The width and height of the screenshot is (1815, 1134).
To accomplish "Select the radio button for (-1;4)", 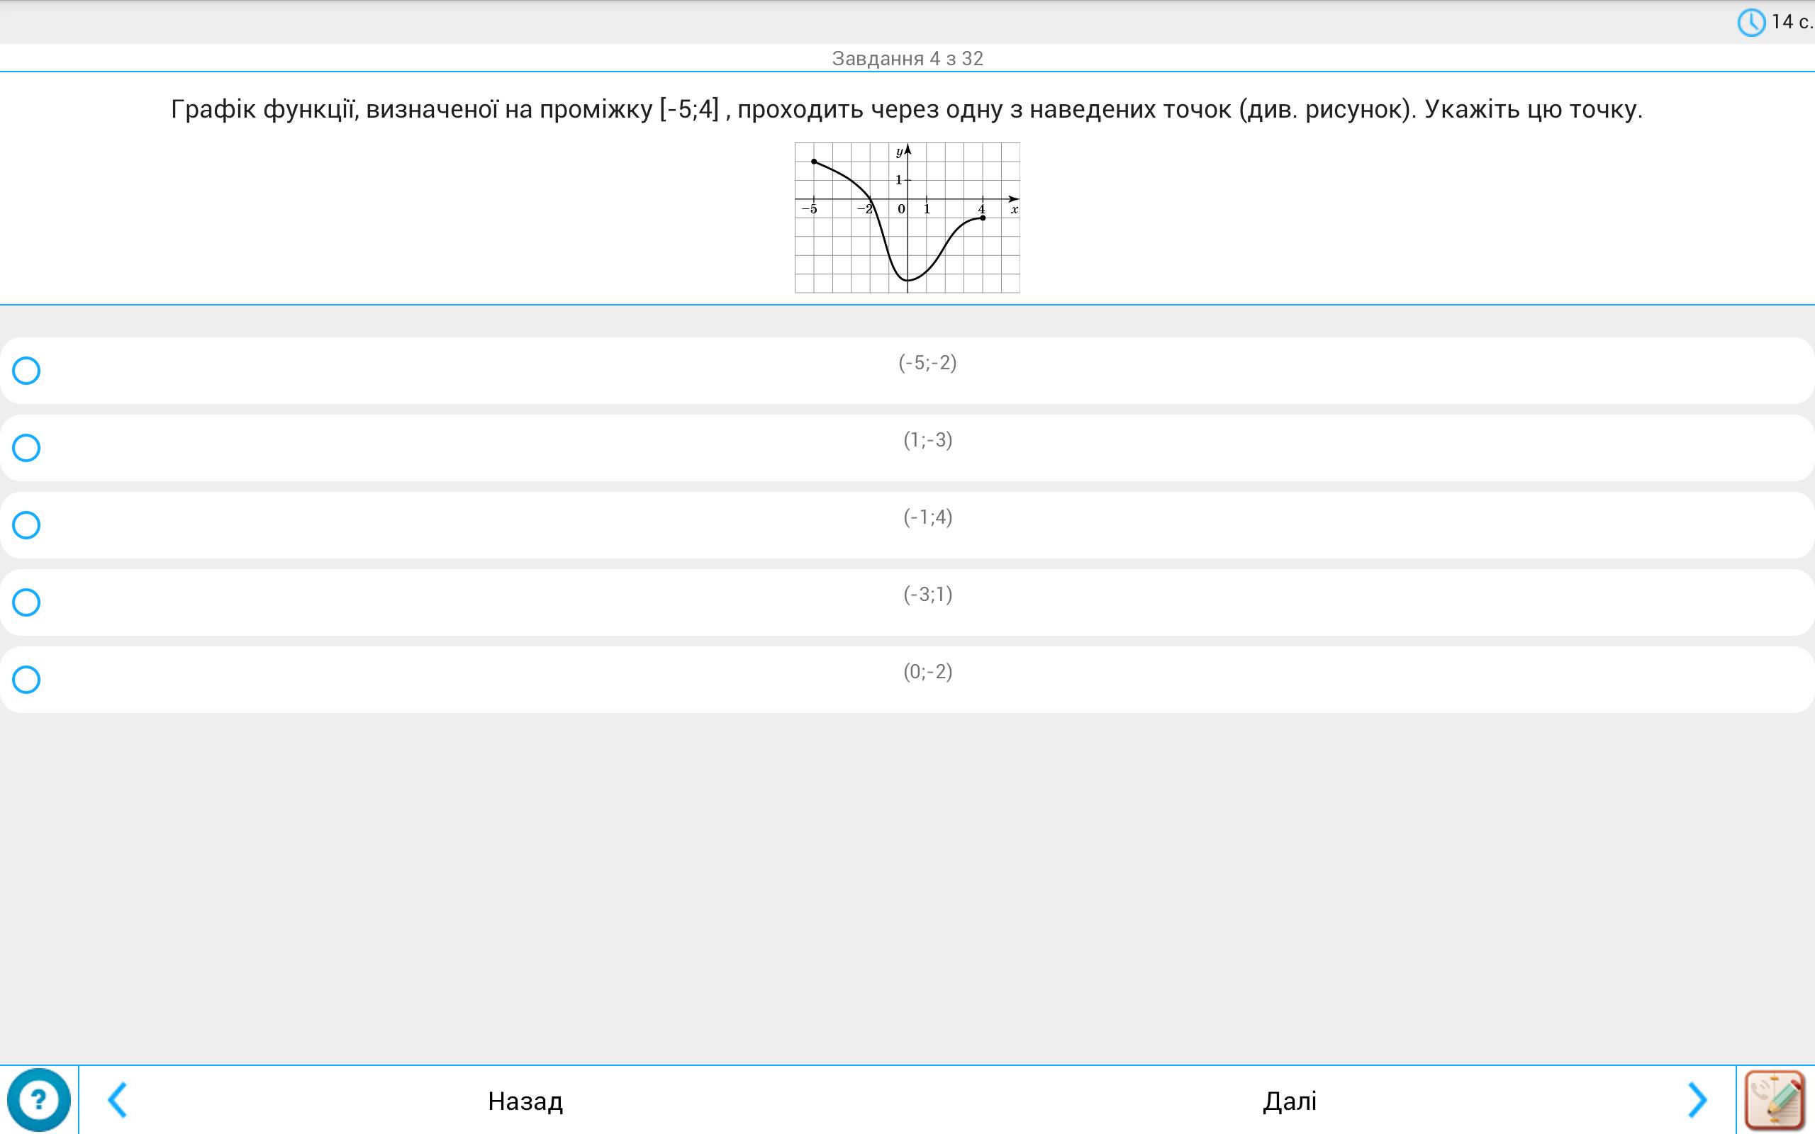I will click(26, 525).
